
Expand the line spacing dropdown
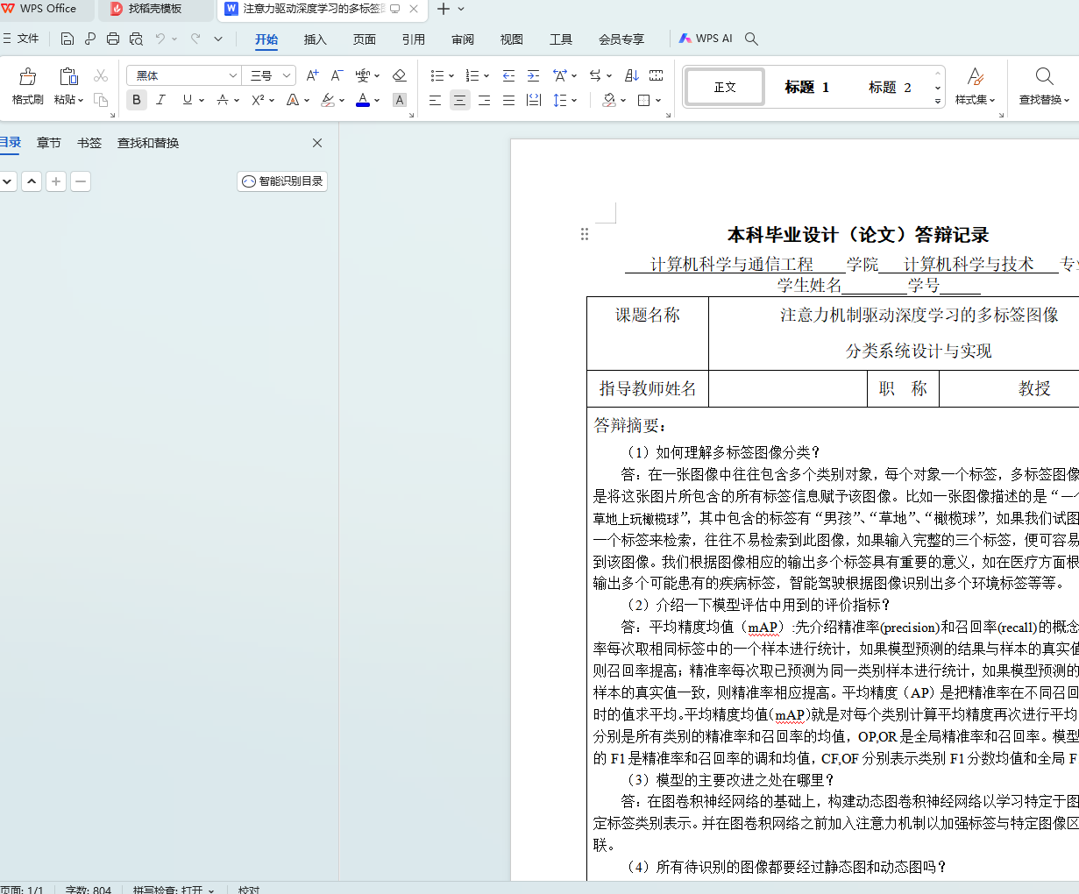click(x=574, y=101)
